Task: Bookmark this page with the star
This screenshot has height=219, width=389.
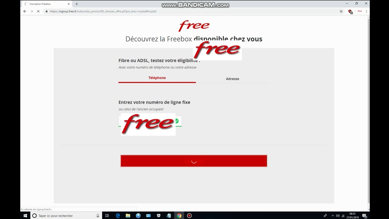Action: coord(341,11)
